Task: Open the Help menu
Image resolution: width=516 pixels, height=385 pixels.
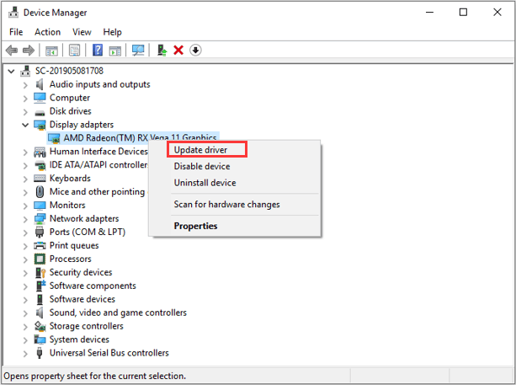Action: coord(112,32)
